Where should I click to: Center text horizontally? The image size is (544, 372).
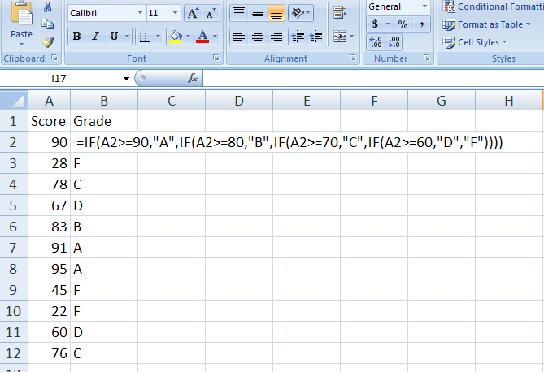pyautogui.click(x=258, y=37)
